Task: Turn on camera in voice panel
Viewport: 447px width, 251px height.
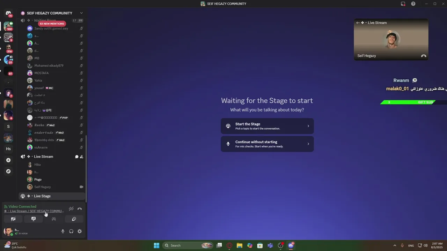Action: tap(13, 219)
